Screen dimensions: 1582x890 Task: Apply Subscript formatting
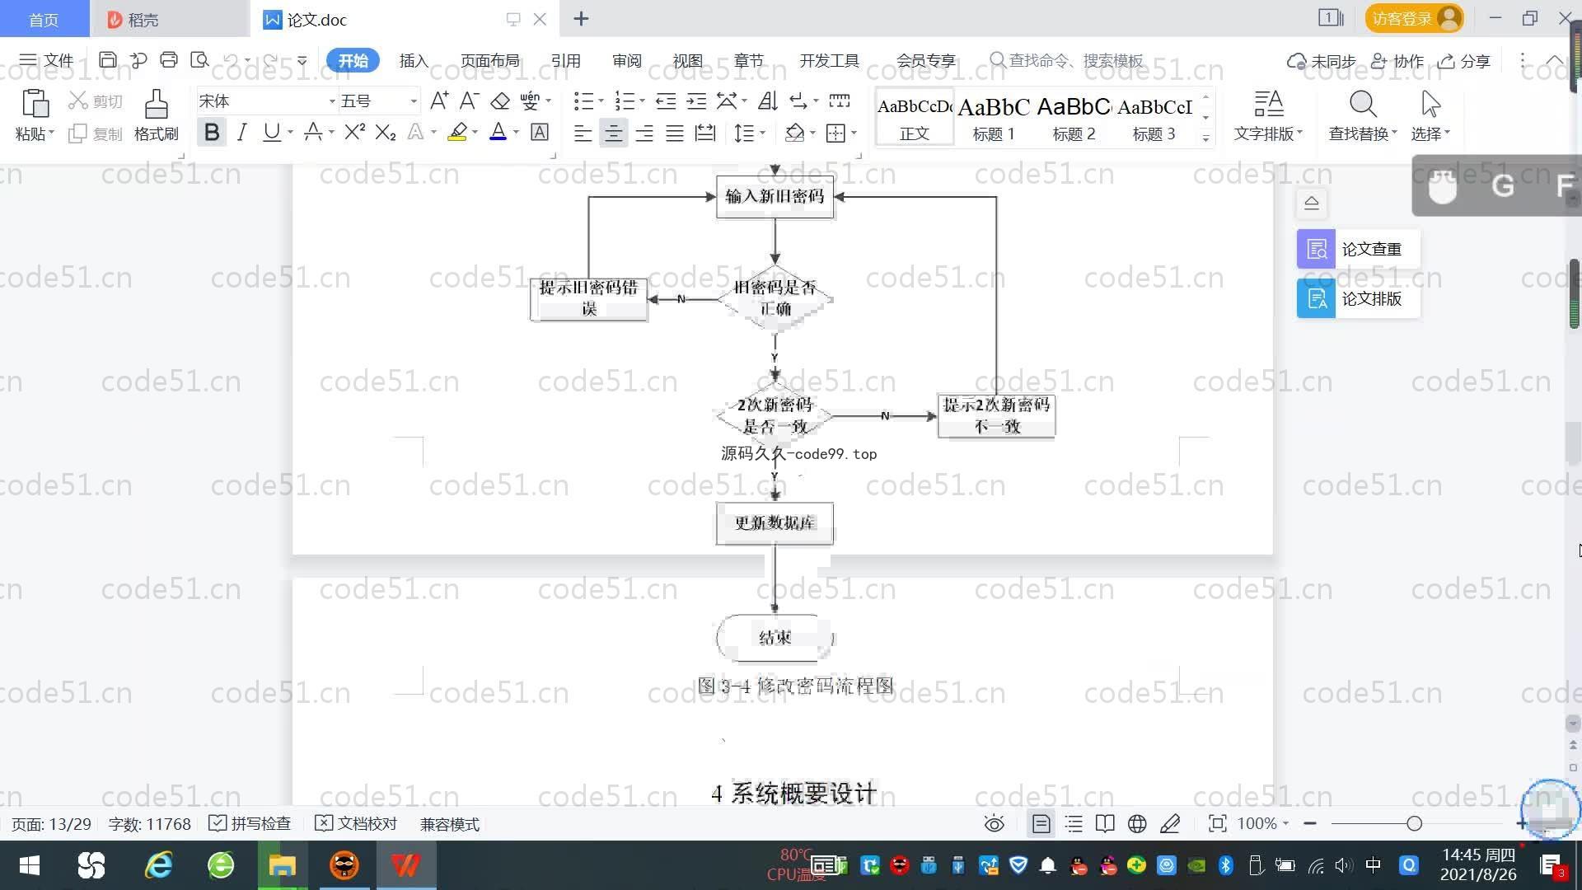click(x=386, y=132)
